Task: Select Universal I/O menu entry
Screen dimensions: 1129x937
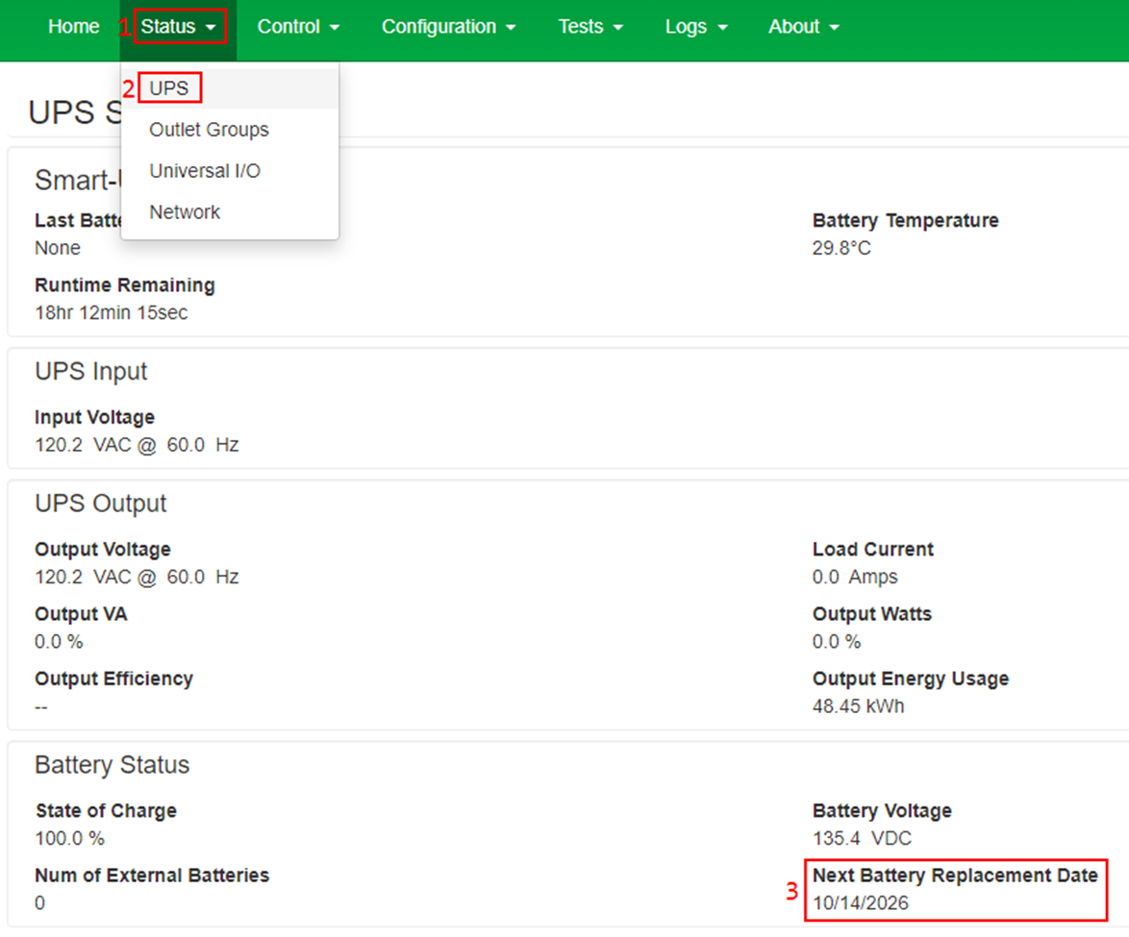Action: (x=229, y=171)
